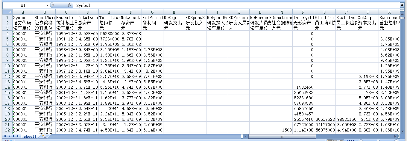
Task: Click the 净利润 cell
Action: tap(152, 23)
